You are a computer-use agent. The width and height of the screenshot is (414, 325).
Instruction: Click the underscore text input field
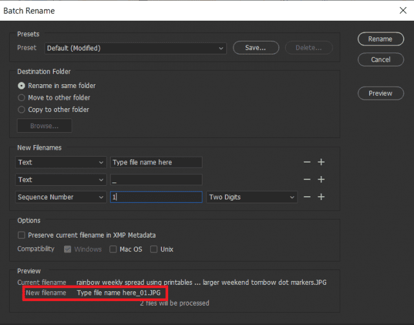click(156, 180)
